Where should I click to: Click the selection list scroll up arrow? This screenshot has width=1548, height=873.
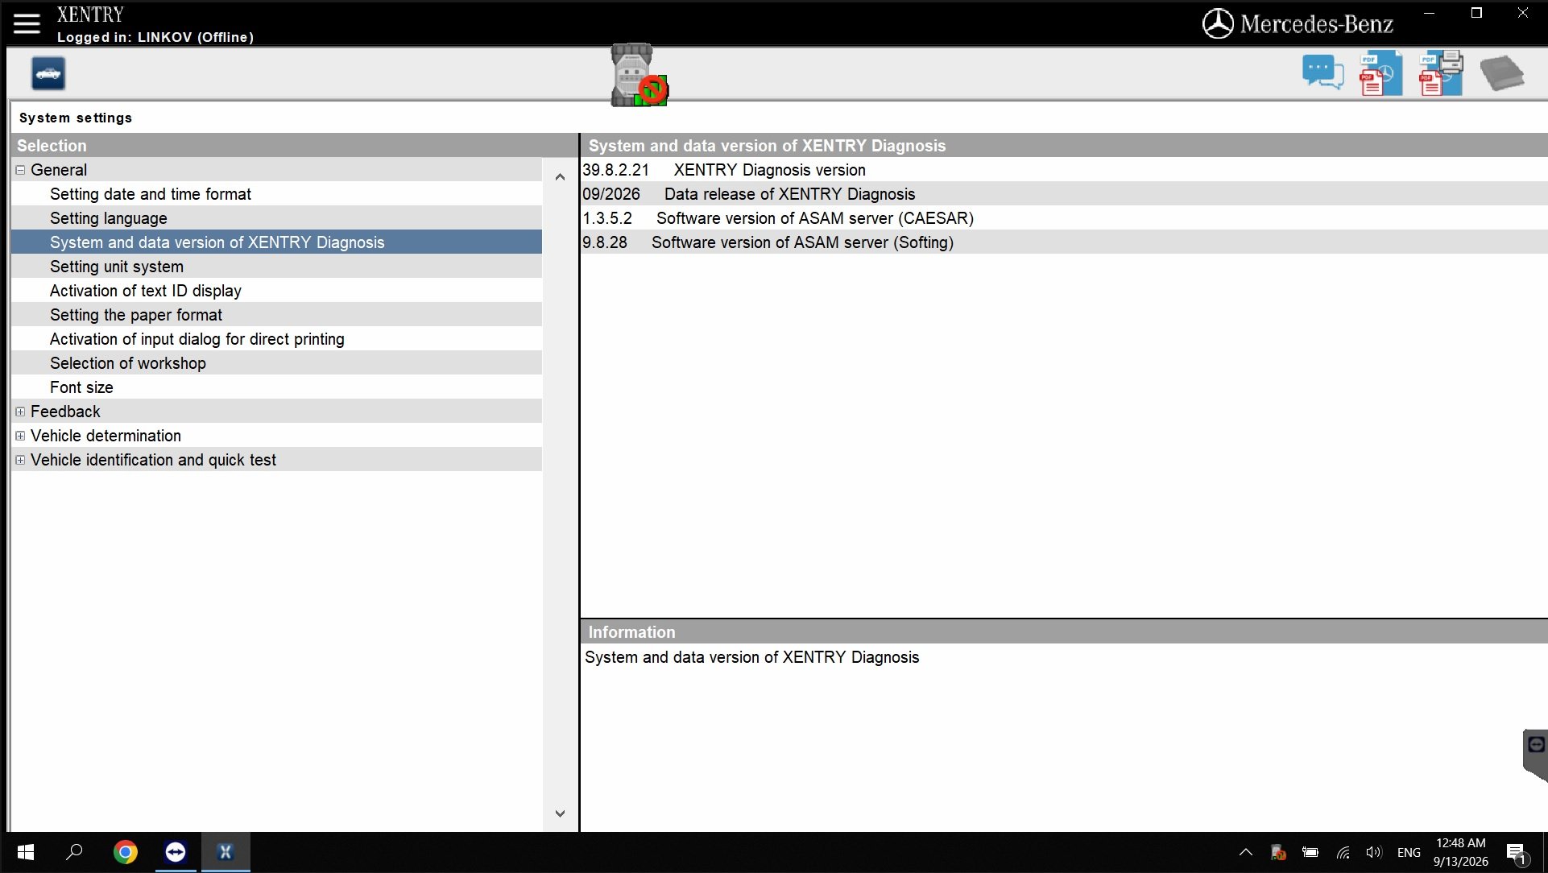point(560,177)
